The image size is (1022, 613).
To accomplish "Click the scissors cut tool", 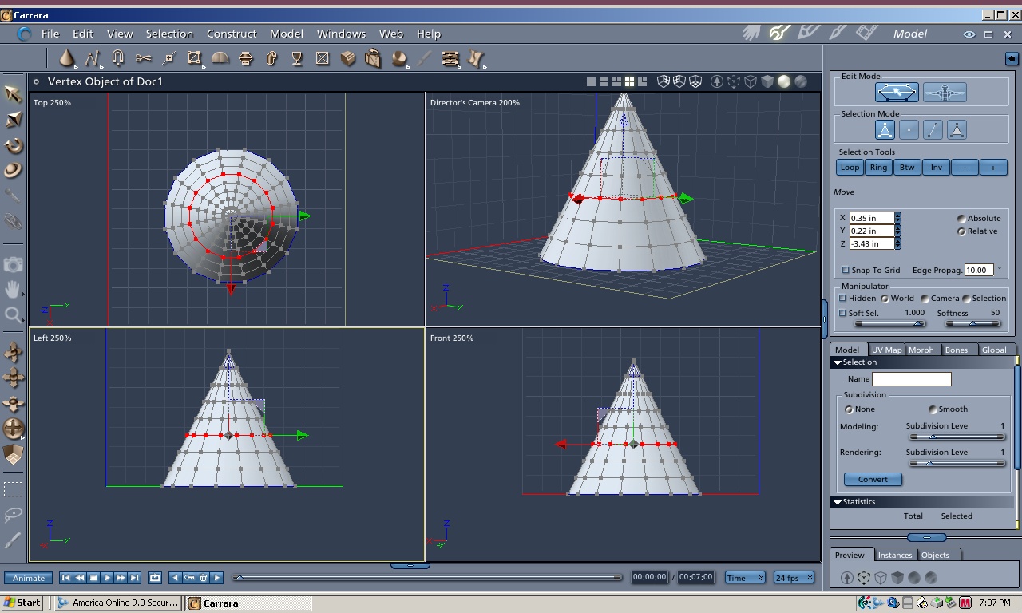I will (x=144, y=58).
